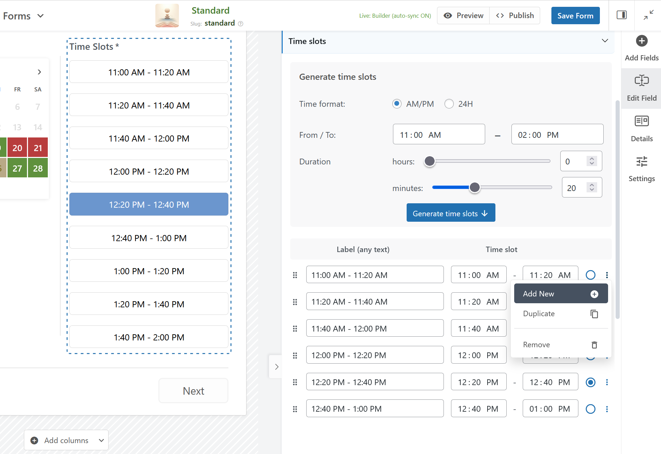The image size is (661, 454).
Task: Select the 24H time format radio
Action: (449, 104)
